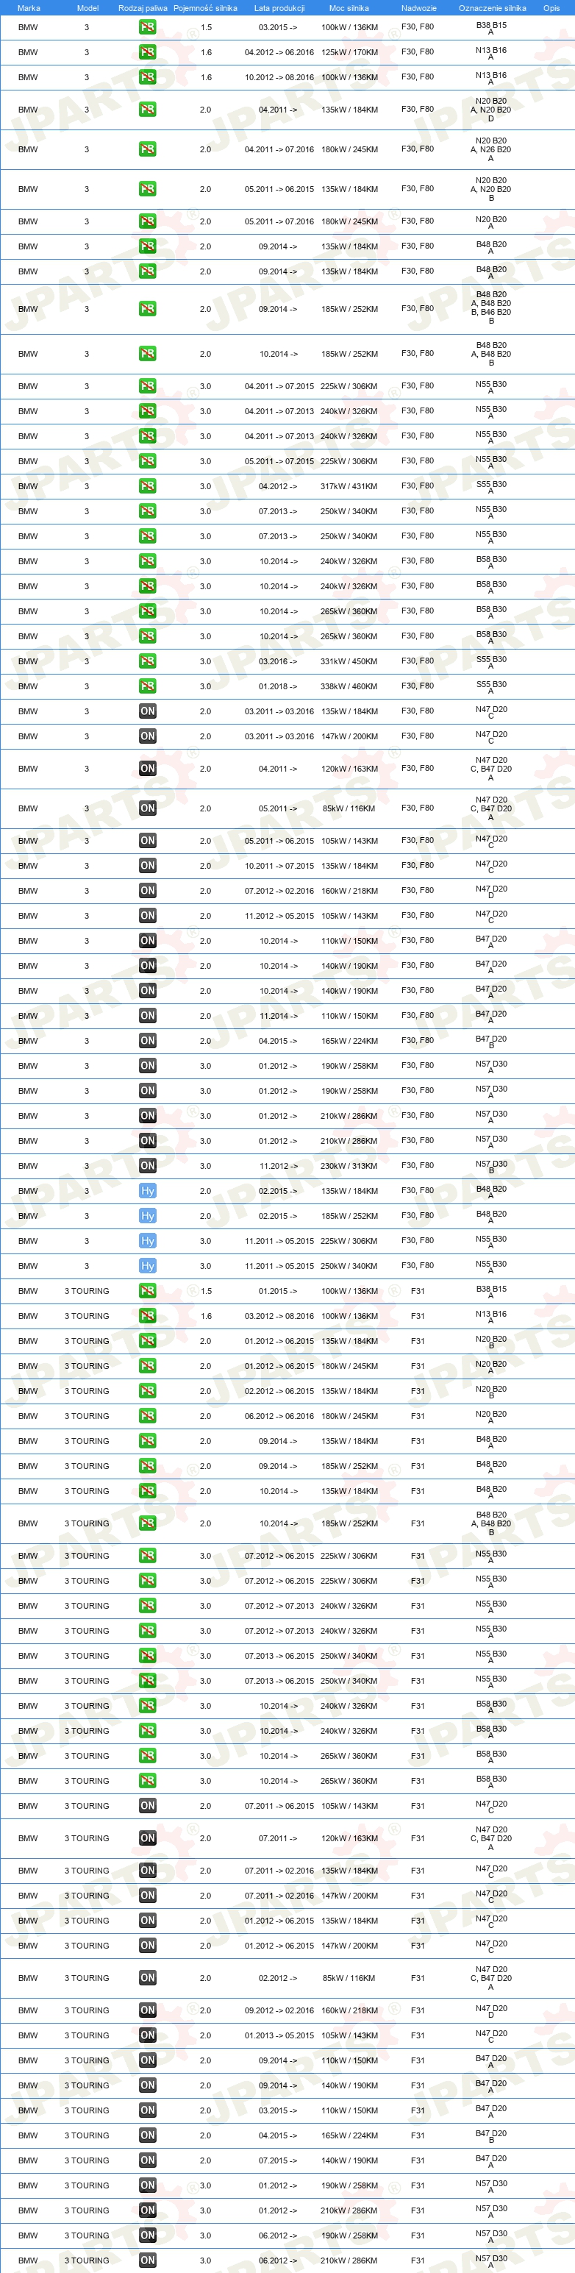Click the '03.2016 ->' production date cell
This screenshot has height=2273, width=575.
pos(279,661)
